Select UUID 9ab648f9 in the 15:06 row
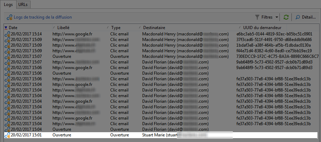This screenshot has height=142, width=321. [274, 68]
